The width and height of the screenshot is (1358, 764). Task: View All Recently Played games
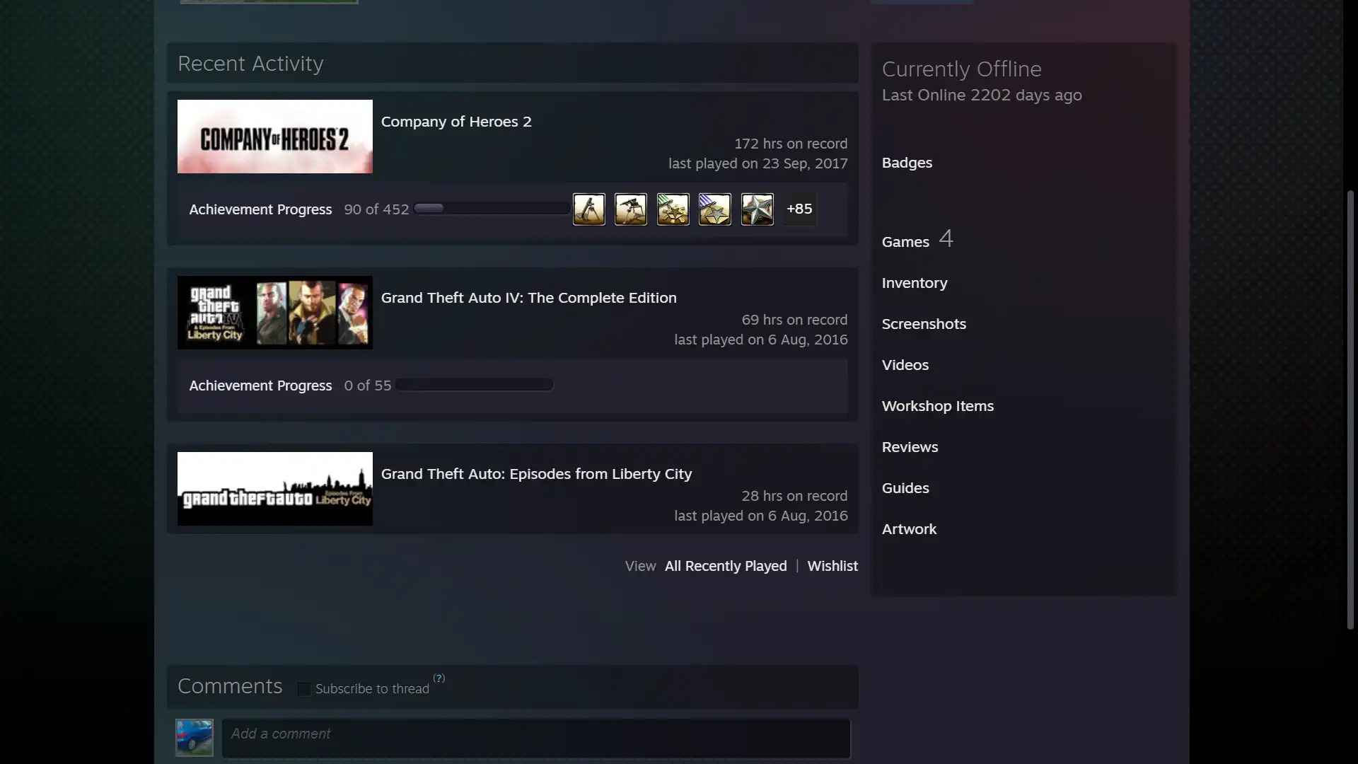pyautogui.click(x=726, y=566)
